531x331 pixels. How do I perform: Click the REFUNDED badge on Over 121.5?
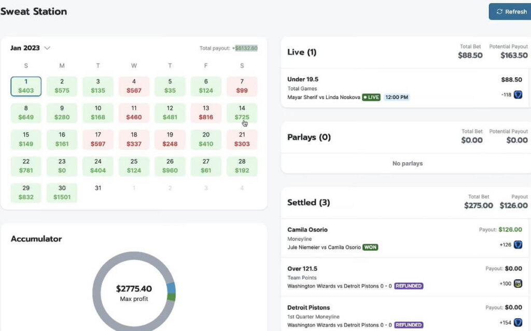408,286
